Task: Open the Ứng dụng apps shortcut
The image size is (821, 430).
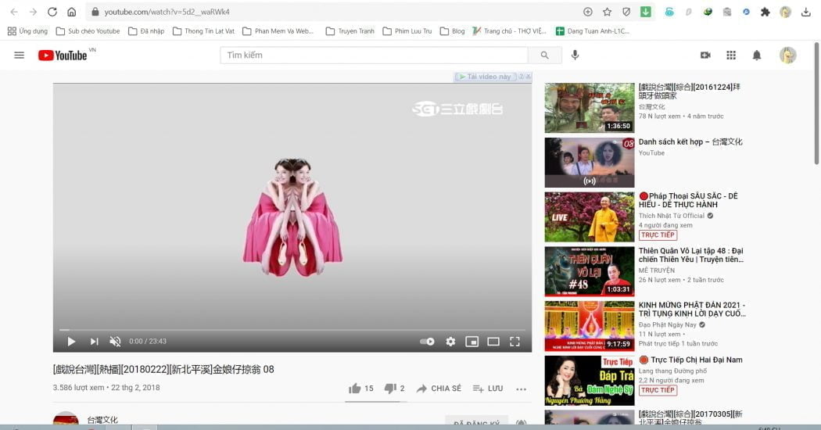Action: 27,31
